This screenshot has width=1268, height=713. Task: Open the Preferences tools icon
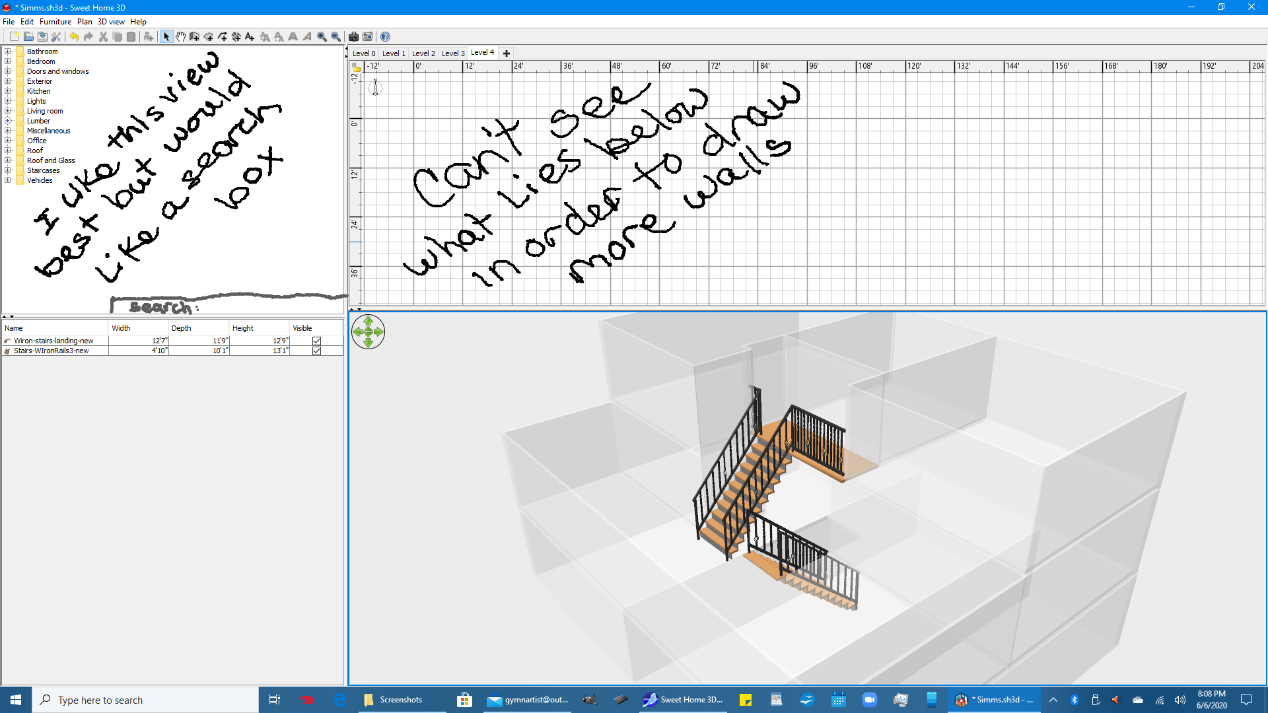(55, 37)
